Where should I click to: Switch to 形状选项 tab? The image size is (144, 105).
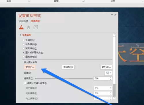coord(23,21)
